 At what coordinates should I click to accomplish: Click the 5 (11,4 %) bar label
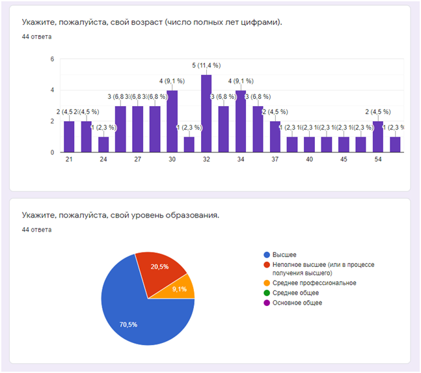[x=206, y=66]
